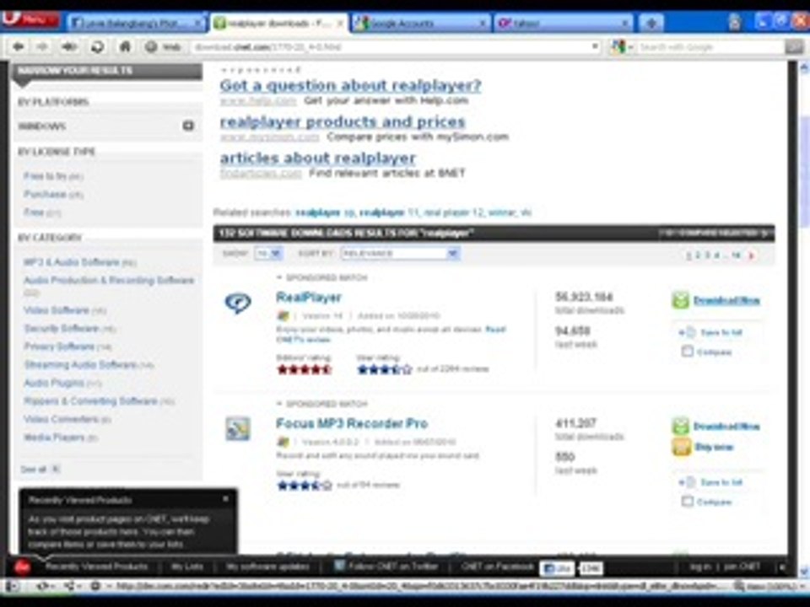Go to the home page icon
This screenshot has width=810, height=607.
coord(125,47)
